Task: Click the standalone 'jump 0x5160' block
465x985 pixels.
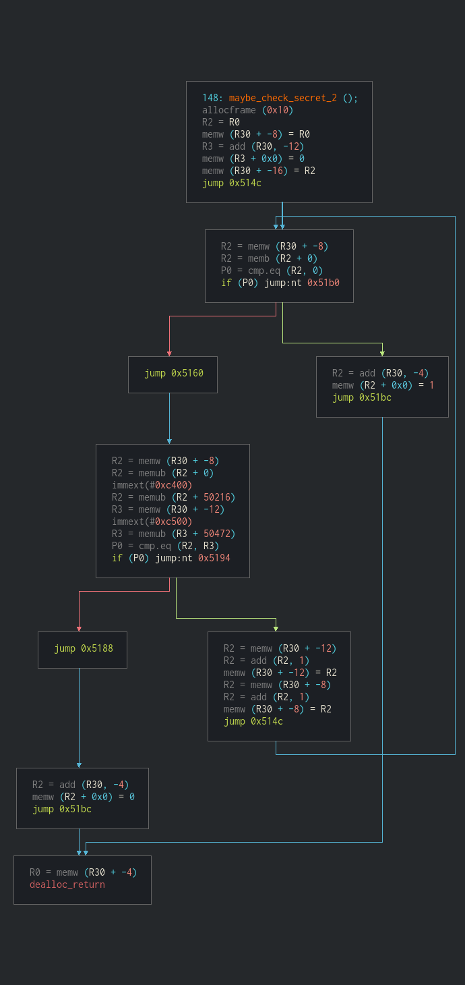Action: pyautogui.click(x=173, y=373)
